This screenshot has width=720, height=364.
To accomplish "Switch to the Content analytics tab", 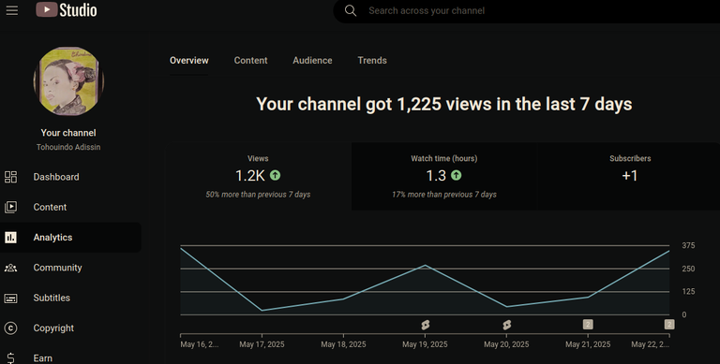I will 250,61.
